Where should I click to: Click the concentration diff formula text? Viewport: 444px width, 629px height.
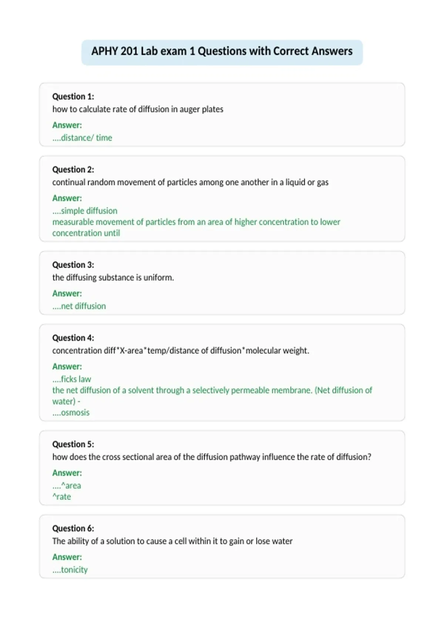pos(181,351)
